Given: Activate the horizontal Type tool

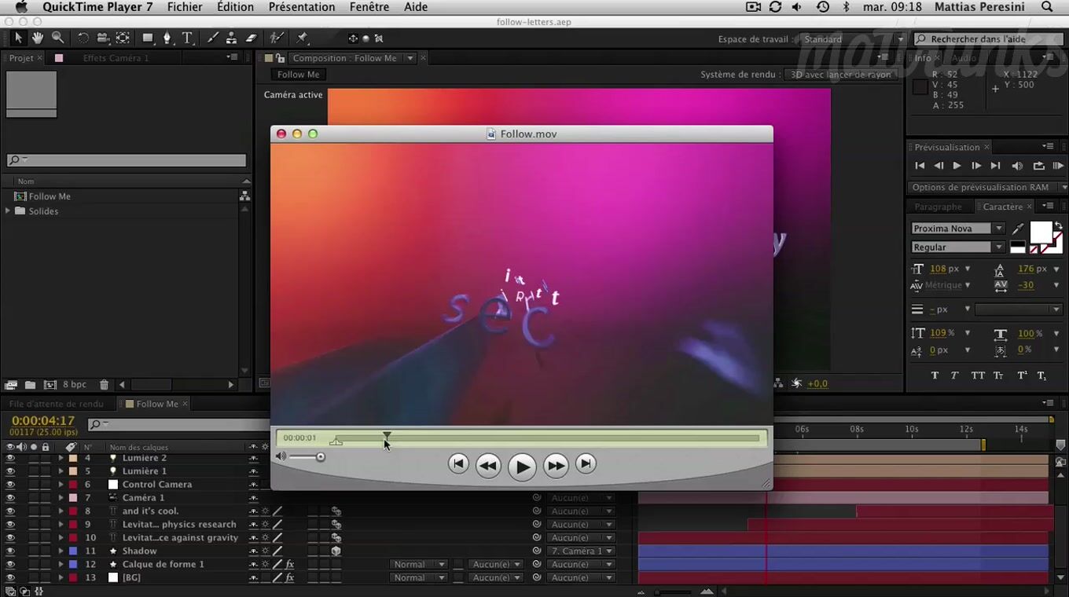Looking at the screenshot, I should tap(187, 38).
